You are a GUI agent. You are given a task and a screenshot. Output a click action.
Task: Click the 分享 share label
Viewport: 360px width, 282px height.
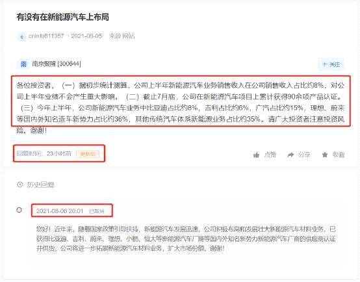point(304,155)
